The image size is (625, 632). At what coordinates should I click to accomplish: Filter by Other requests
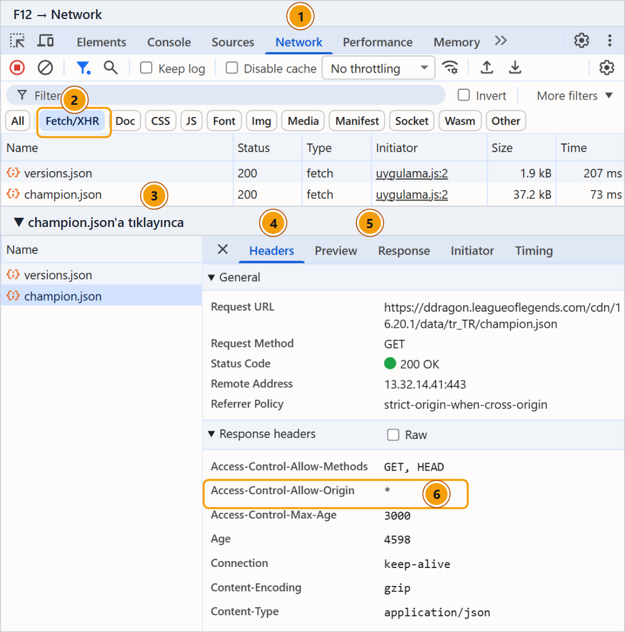click(506, 121)
